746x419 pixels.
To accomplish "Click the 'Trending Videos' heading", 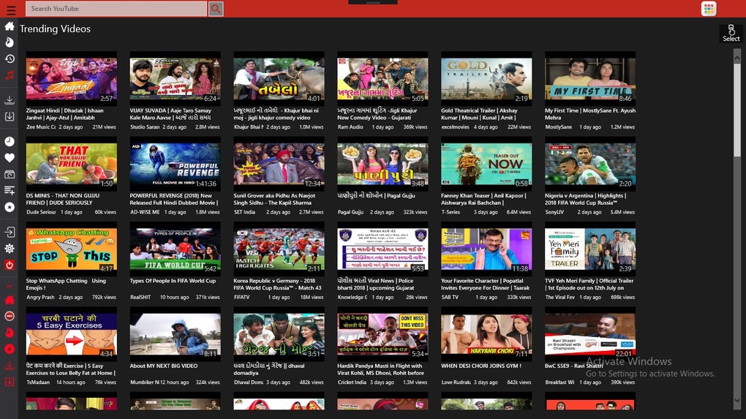I will 55,29.
